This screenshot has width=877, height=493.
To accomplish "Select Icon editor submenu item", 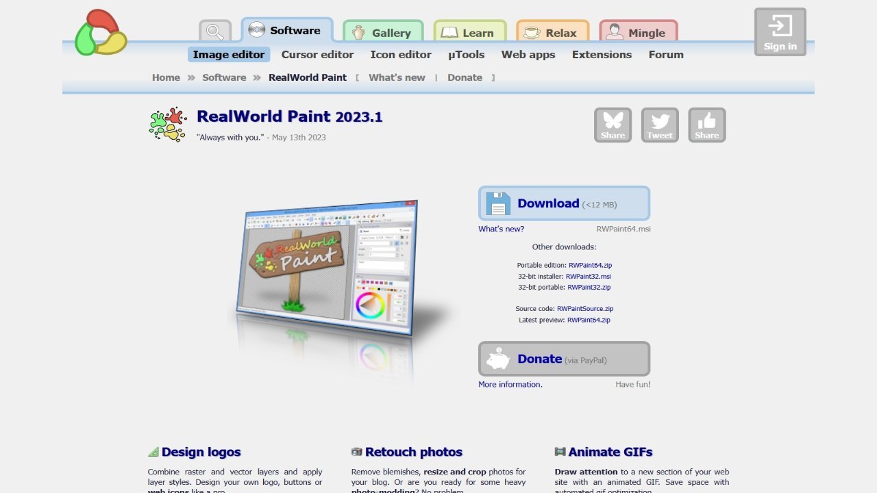I will click(x=401, y=55).
